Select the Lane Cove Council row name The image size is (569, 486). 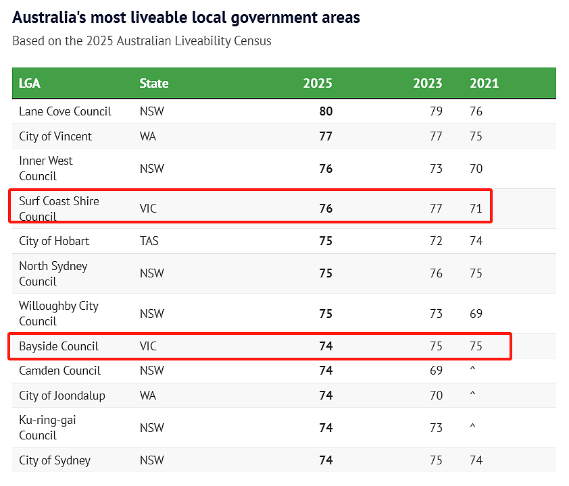(x=65, y=111)
